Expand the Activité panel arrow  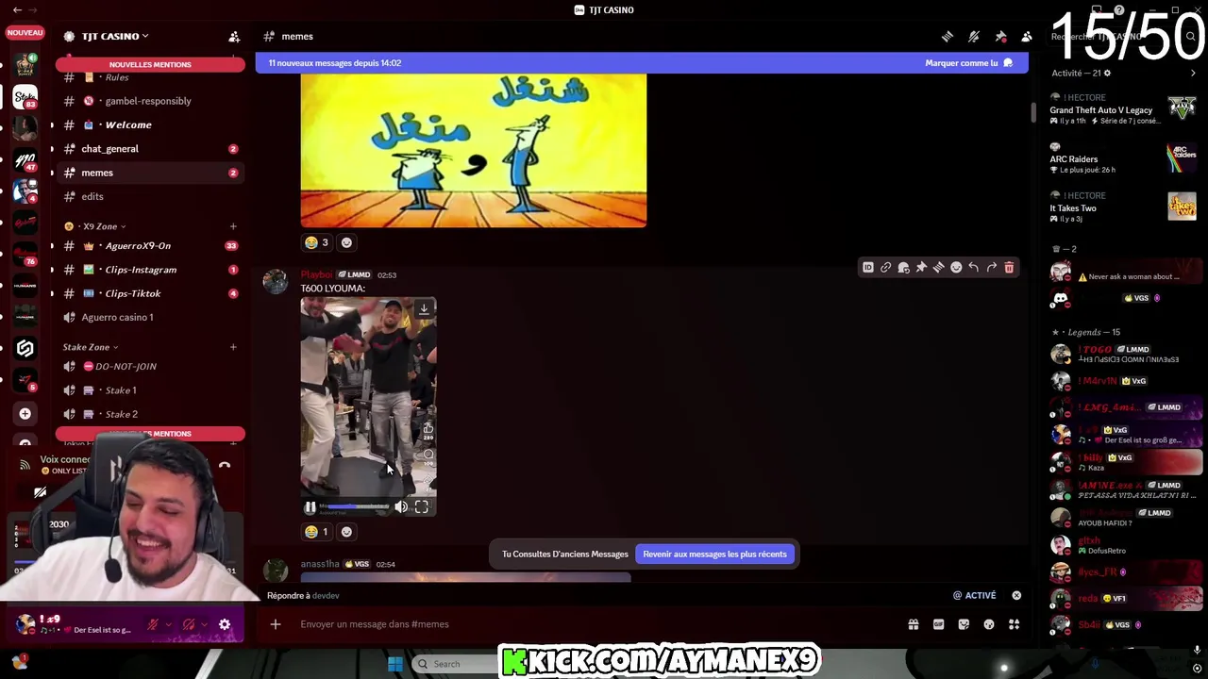[x=1193, y=73]
